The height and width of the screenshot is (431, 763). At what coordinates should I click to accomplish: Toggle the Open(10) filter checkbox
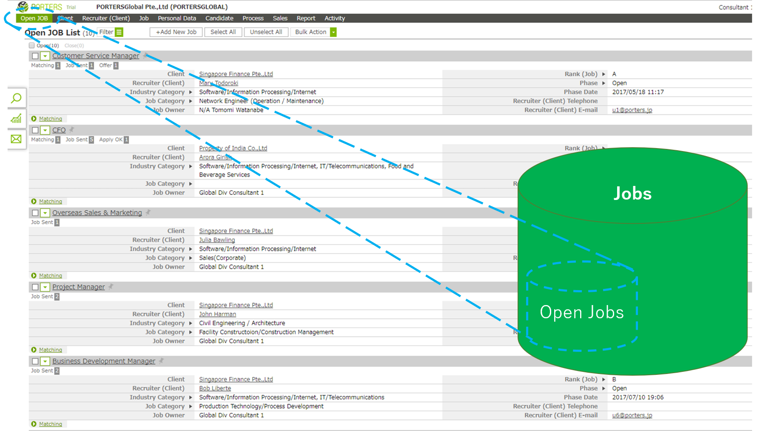click(31, 46)
